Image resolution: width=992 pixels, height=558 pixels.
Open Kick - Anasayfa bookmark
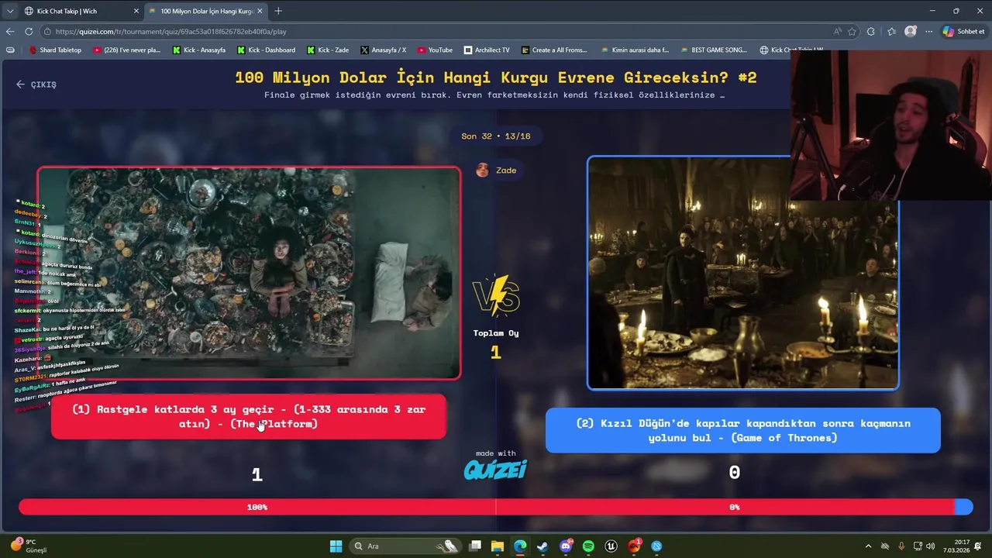click(x=198, y=50)
